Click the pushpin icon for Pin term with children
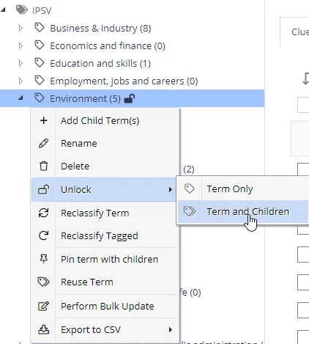 click(x=44, y=259)
